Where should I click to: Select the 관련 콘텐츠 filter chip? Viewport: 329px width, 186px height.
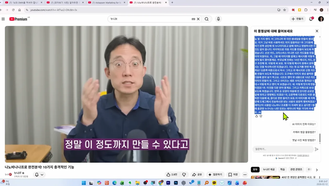(296, 170)
